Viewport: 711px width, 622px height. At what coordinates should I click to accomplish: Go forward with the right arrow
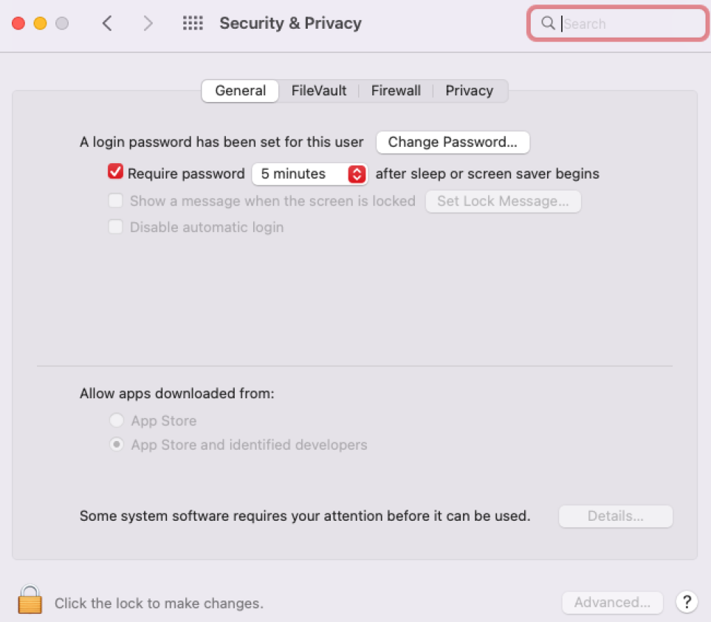(148, 24)
